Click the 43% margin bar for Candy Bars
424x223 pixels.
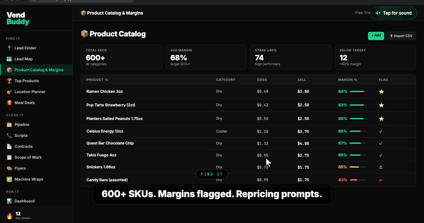tap(358, 180)
